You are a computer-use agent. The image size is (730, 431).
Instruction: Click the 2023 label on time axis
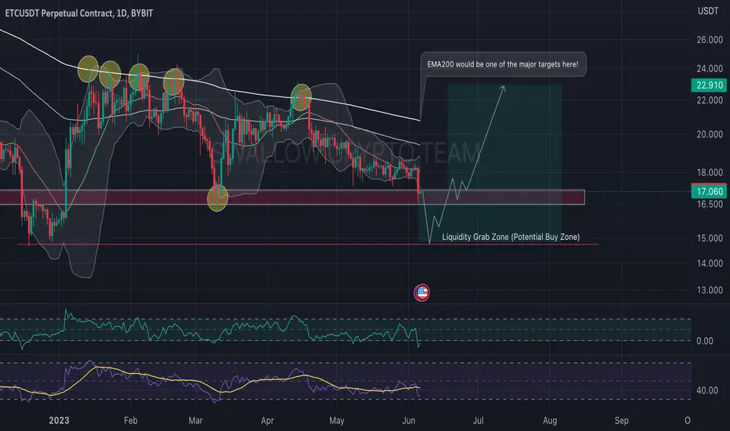59,420
